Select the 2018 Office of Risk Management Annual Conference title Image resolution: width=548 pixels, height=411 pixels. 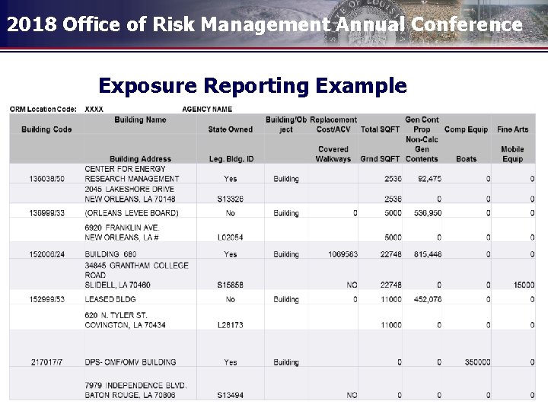(x=265, y=24)
